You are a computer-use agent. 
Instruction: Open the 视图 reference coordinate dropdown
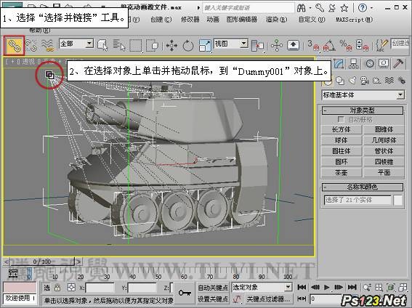pos(231,44)
